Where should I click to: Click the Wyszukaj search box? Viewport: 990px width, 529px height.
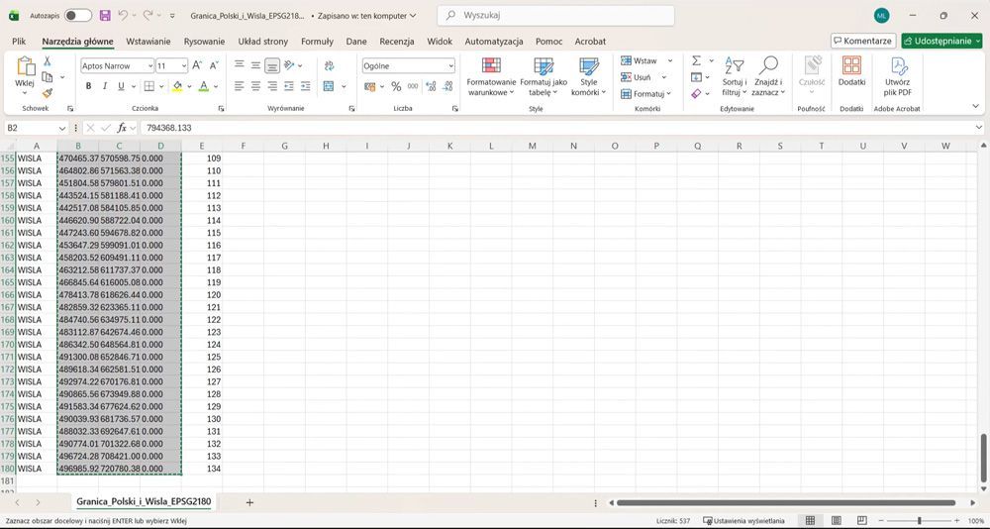[x=555, y=15]
